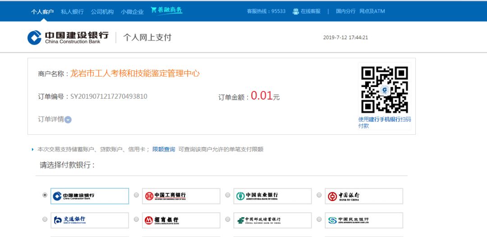Switch to the 公司机构 tab
The width and height of the screenshot is (487, 237).
(102, 12)
